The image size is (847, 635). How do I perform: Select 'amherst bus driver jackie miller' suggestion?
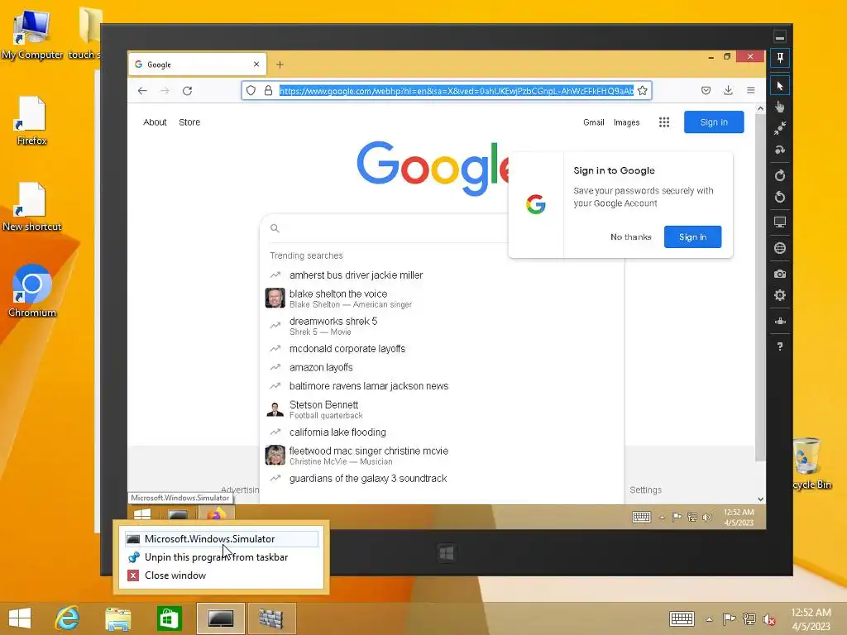pos(442,275)
